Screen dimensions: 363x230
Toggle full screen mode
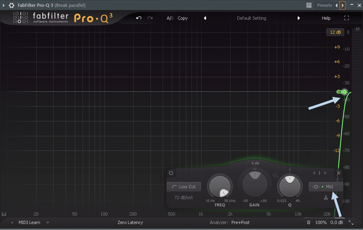346,18
